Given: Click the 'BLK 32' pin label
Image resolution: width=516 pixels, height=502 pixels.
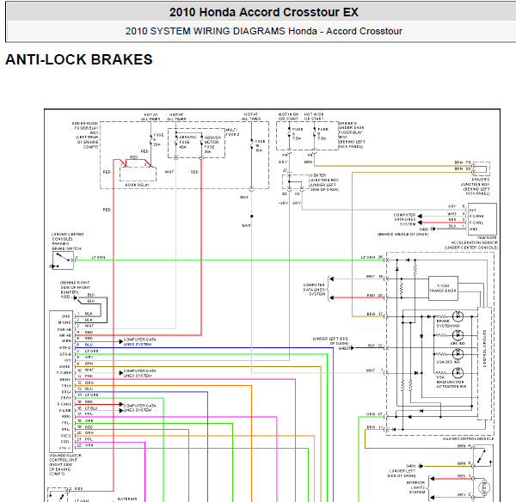Looking at the screenshot, I should point(375,345).
